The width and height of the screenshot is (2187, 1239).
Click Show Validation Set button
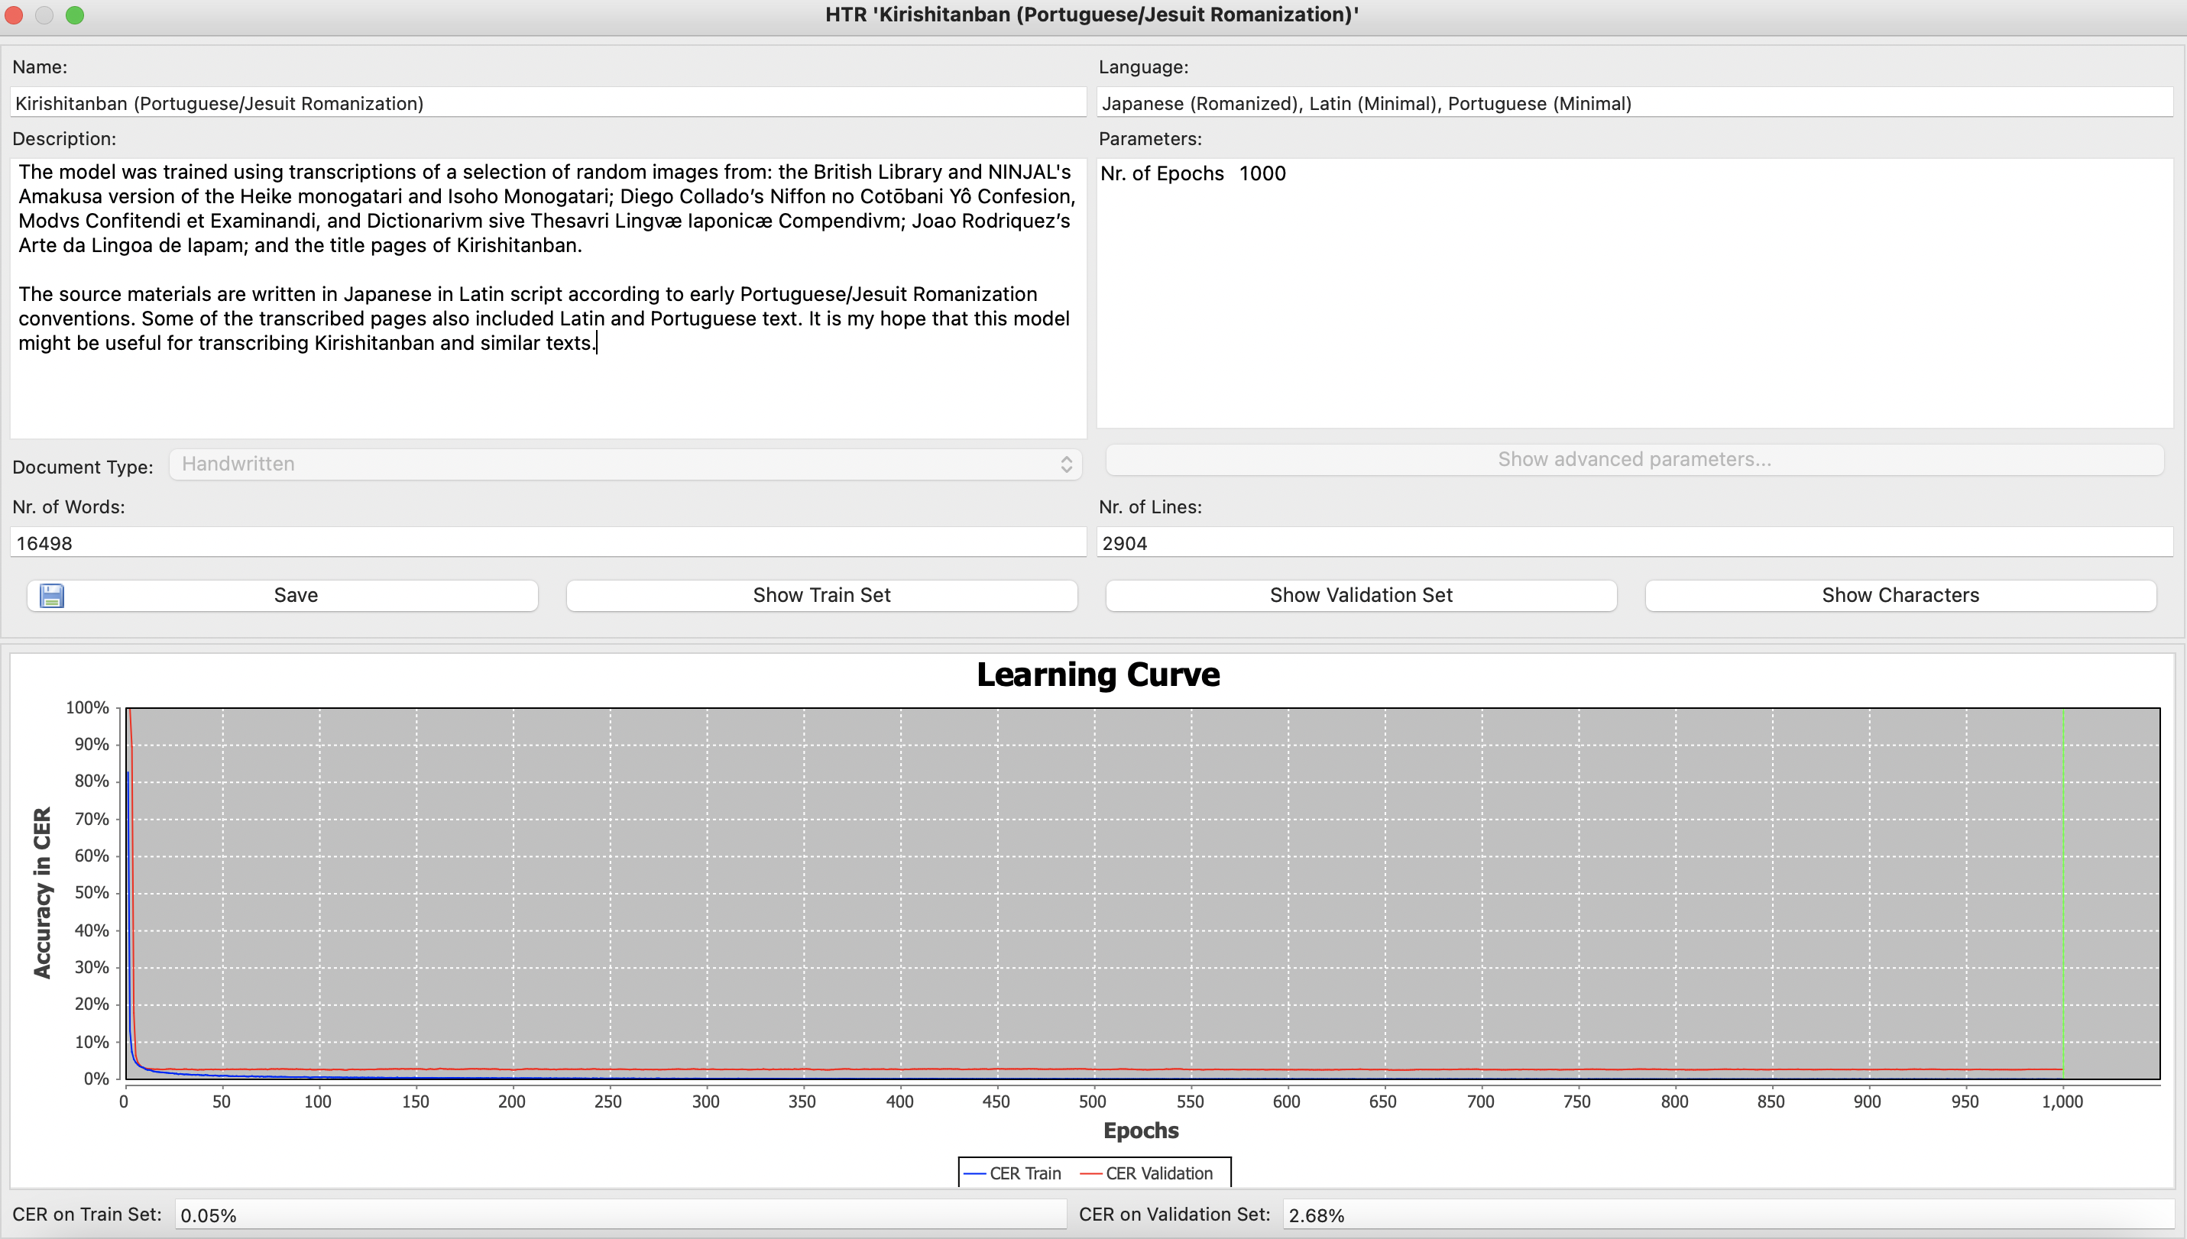tap(1360, 596)
